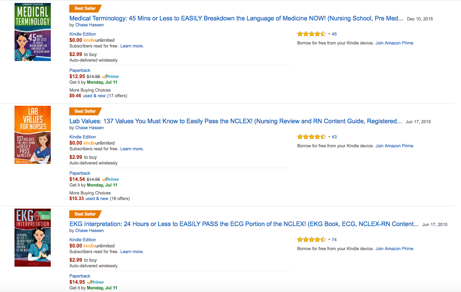The width and height of the screenshot is (461, 292).
Task: Click the Prime logo beside $14.95 EKG paperback
Action: (95, 282)
